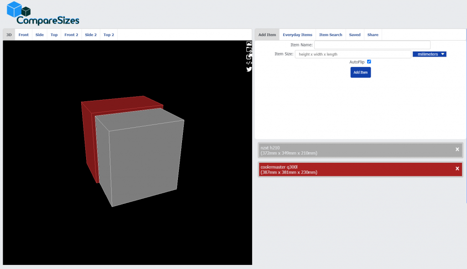Open the Everyday Items tab
This screenshot has width=467, height=269.
[x=297, y=35]
